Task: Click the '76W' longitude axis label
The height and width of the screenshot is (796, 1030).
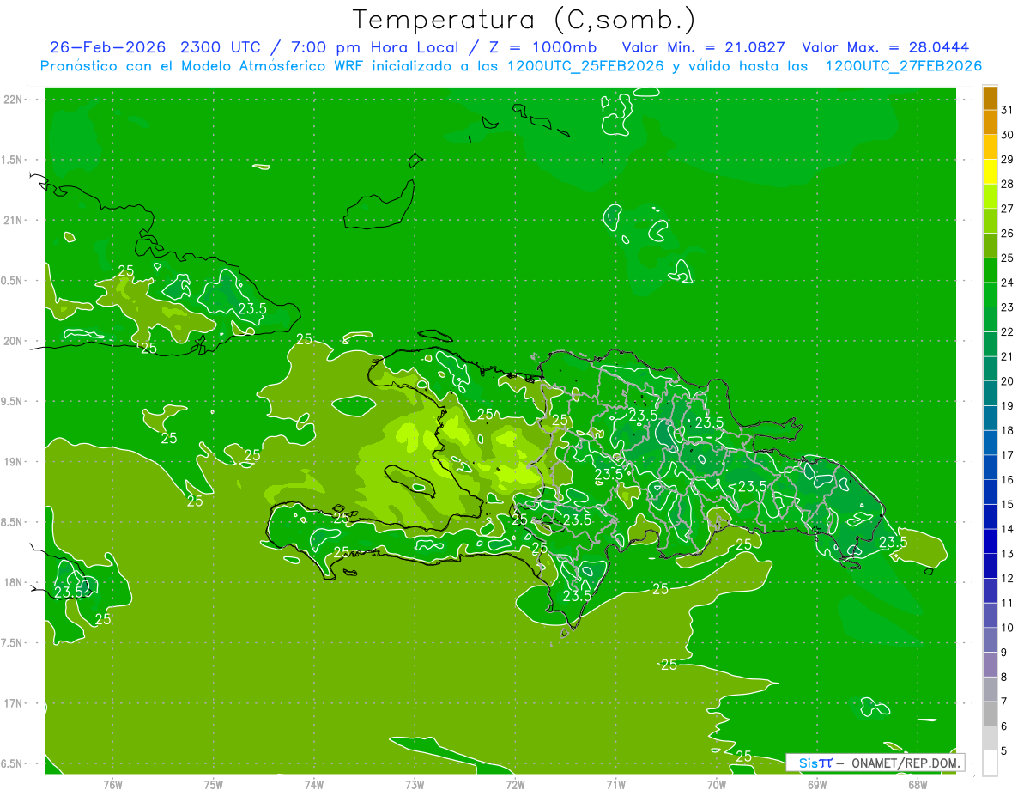Action: click(112, 784)
